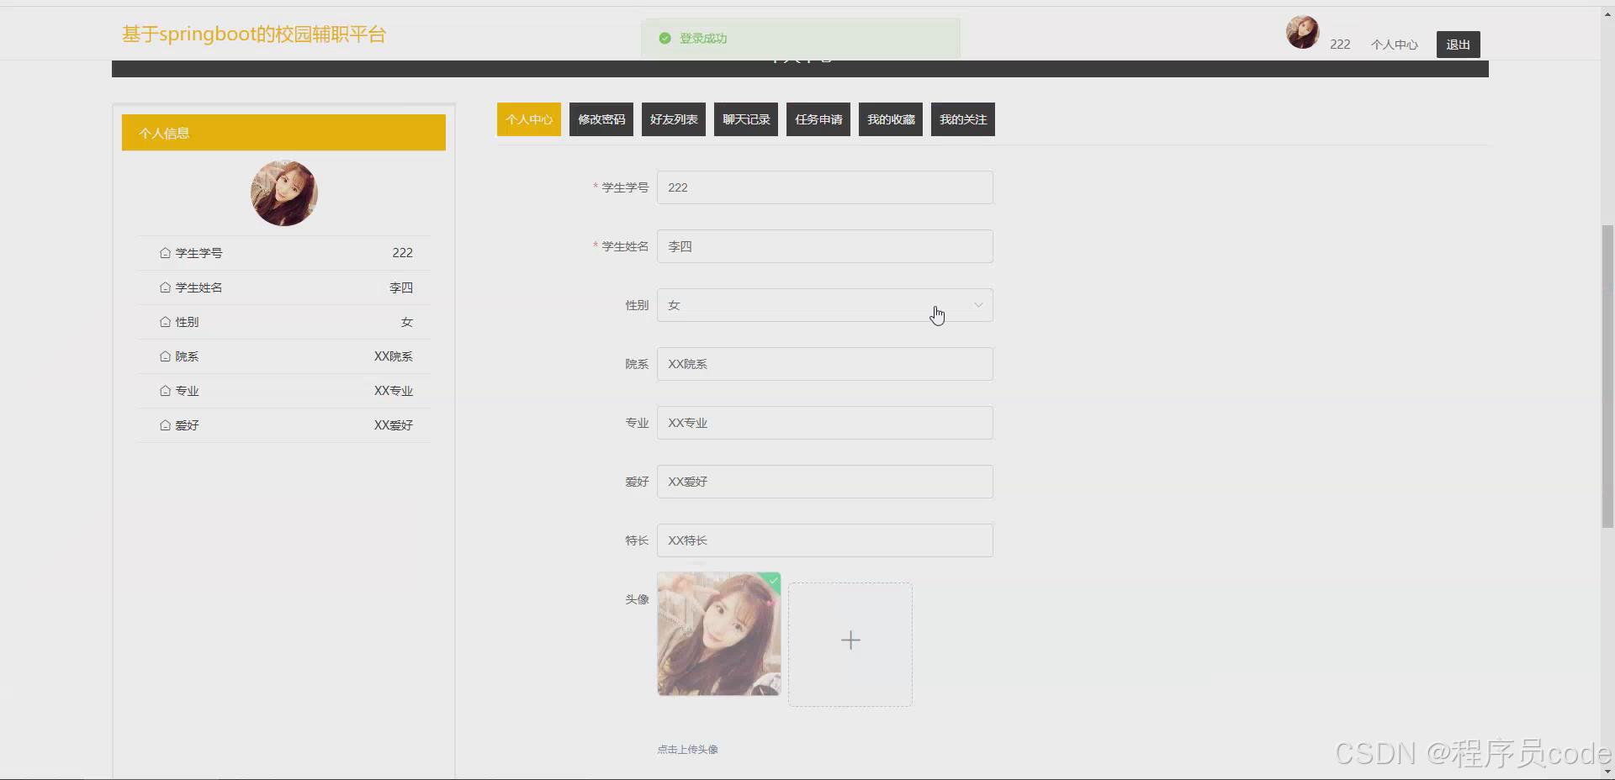Go to the 任务申请 tab
Screen dimensions: 1615x780
(x=818, y=119)
